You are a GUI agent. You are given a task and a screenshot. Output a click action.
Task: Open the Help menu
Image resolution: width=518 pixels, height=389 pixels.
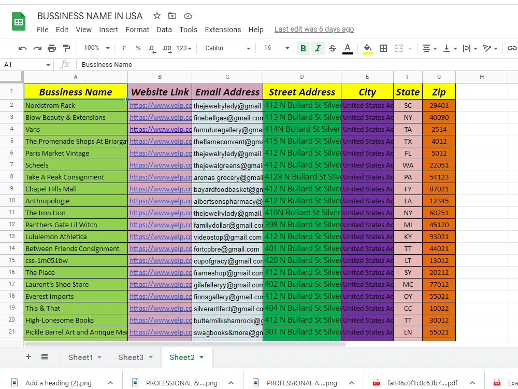256,30
